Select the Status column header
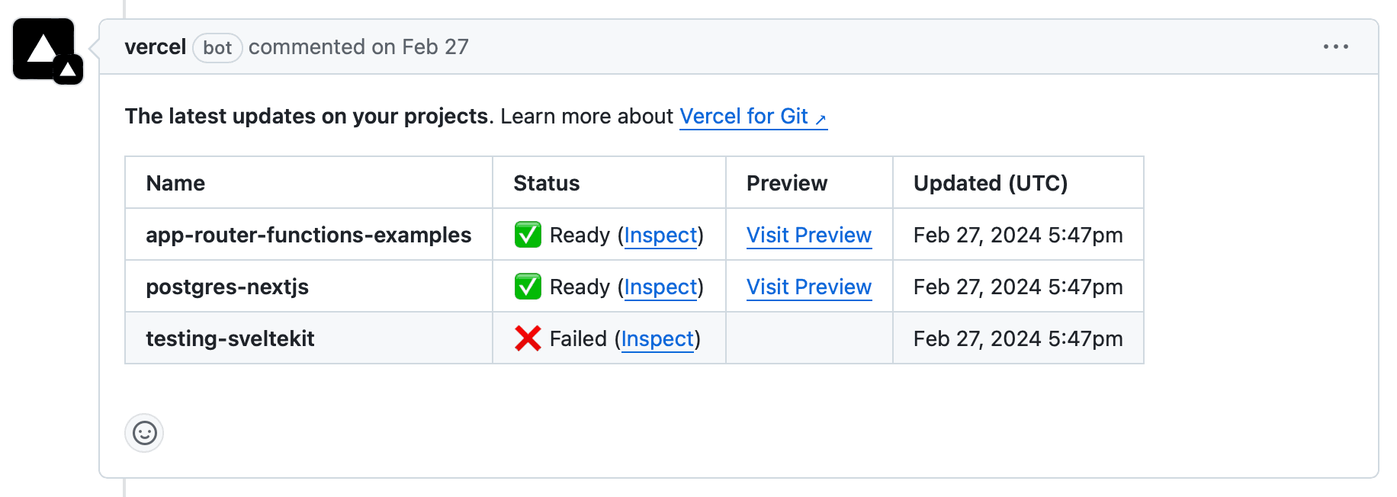This screenshot has width=1397, height=497. [x=546, y=182]
